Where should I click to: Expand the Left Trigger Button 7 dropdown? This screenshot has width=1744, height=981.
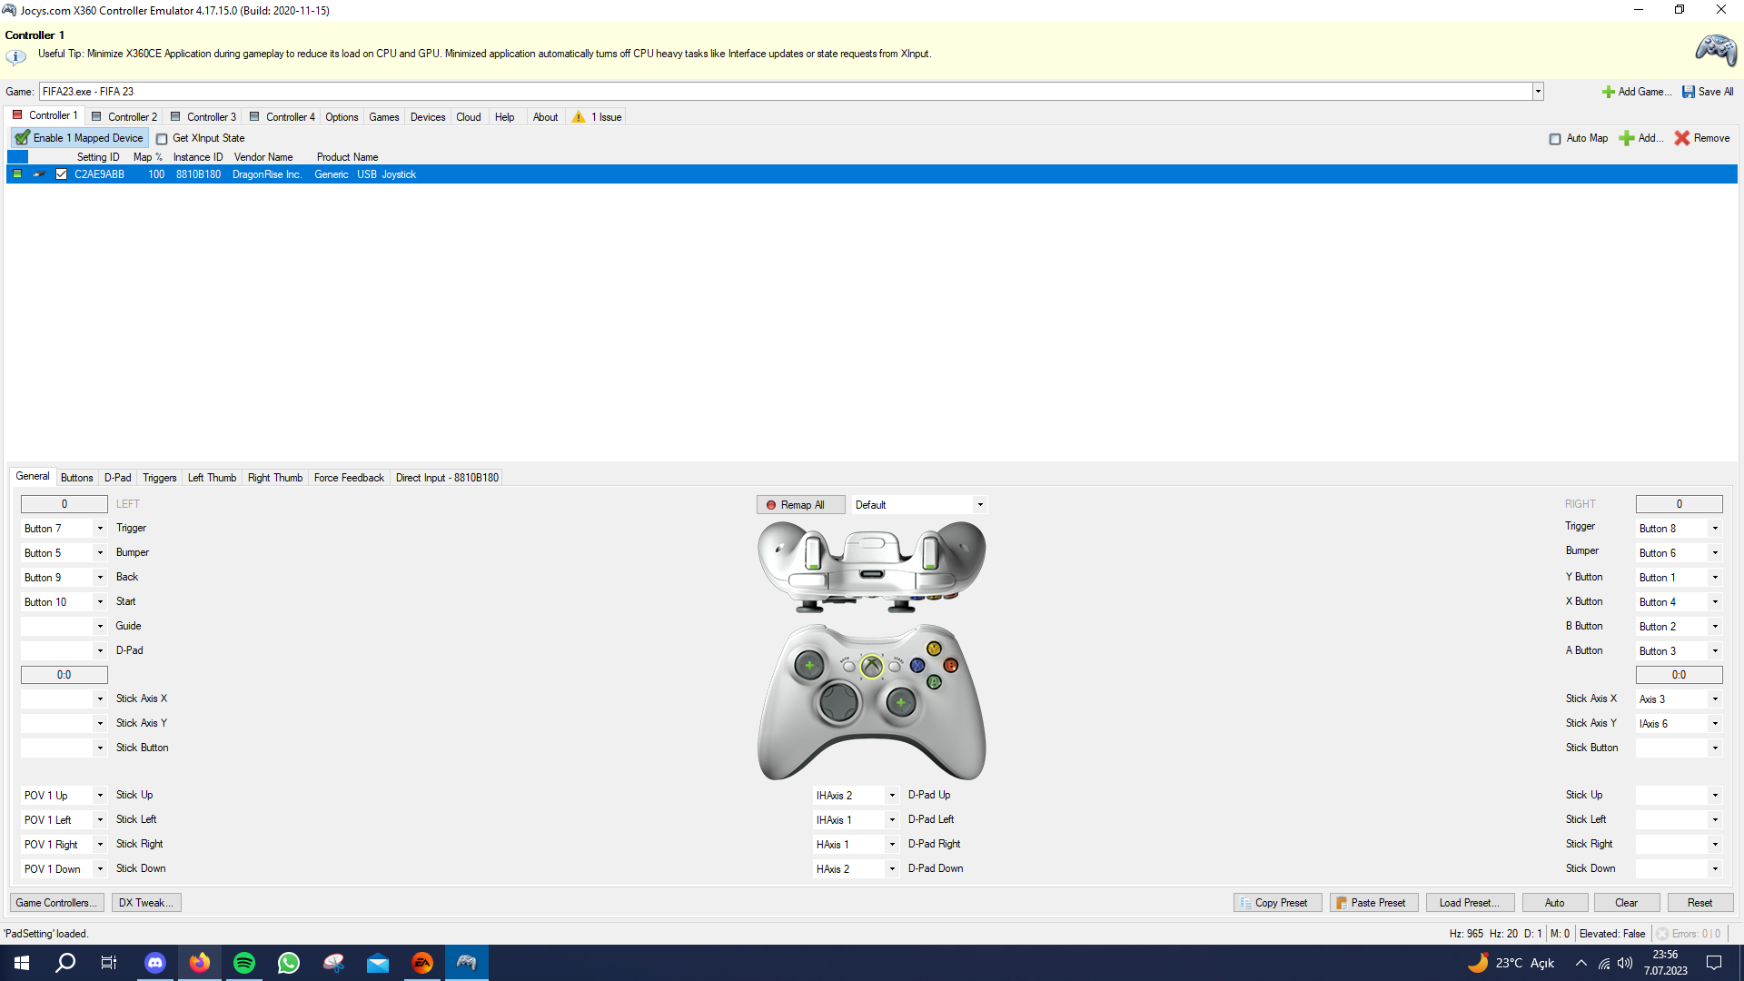click(x=100, y=529)
